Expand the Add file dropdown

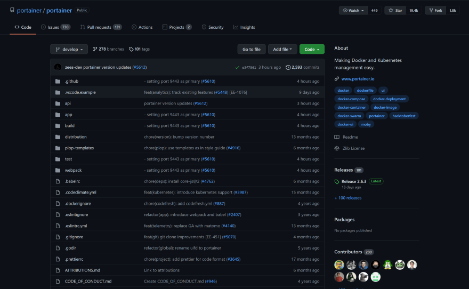pyautogui.click(x=282, y=50)
